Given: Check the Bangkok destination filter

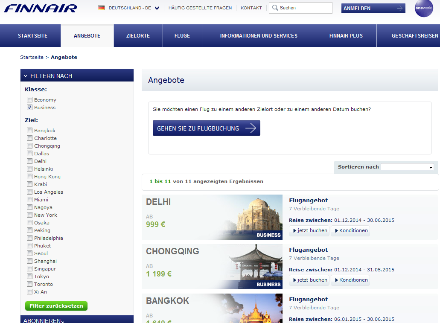Looking at the screenshot, I should 29,130.
